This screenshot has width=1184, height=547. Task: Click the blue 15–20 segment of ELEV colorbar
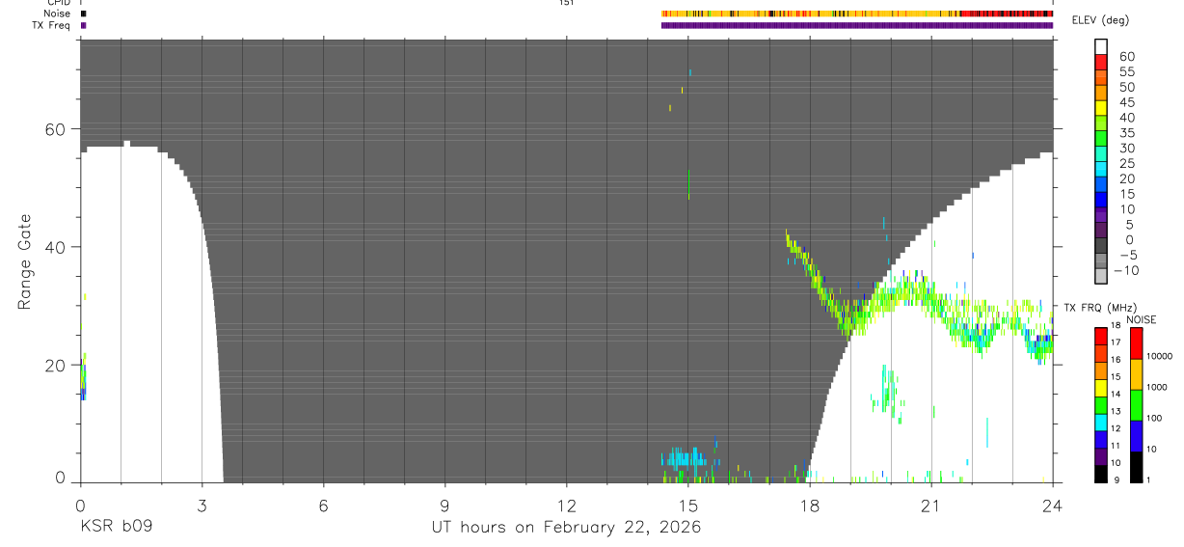[1101, 184]
